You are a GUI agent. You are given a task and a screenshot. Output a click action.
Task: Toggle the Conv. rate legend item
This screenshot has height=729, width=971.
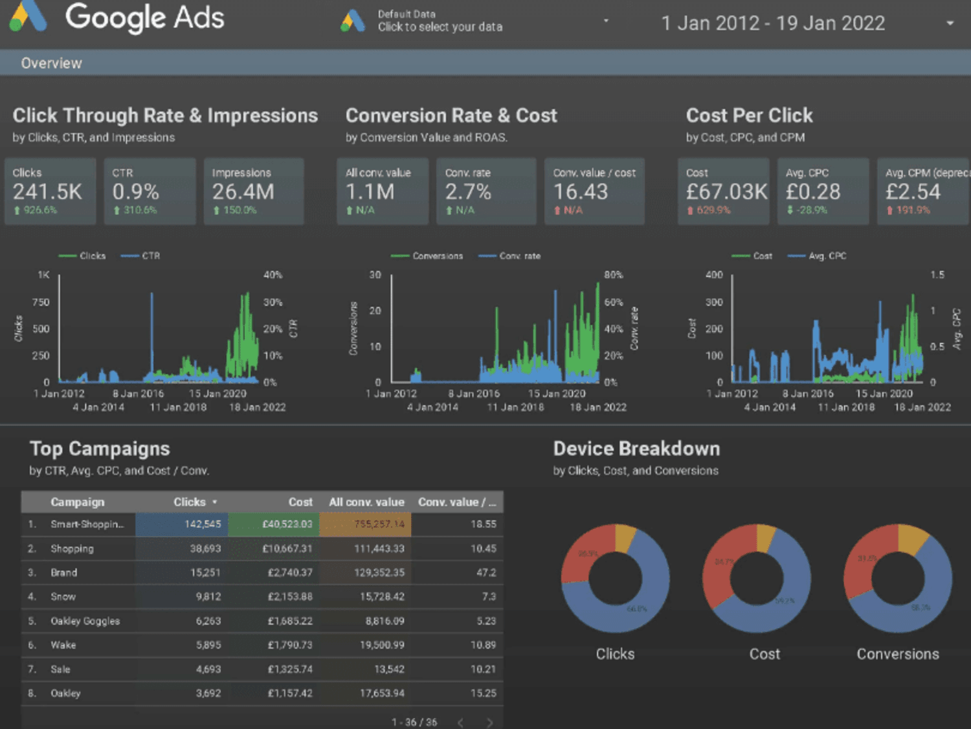pos(509,256)
